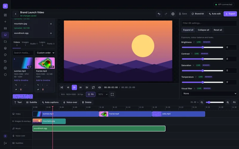Open the Visual filter None dropdown
Screen dimensions: 239x149
(209, 94)
